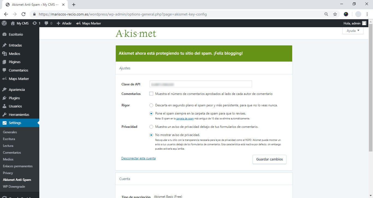Viewport: 373px width, 198px height.
Task: Click 'Desconectar esta cuenta' link
Action: point(138,158)
